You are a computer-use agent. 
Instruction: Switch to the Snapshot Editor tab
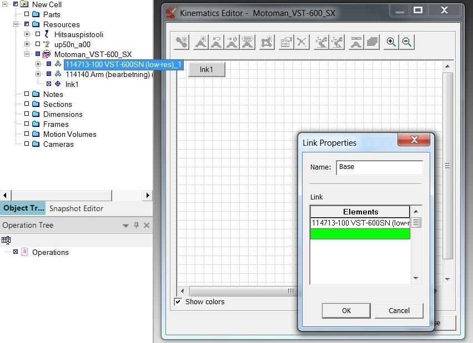click(x=76, y=208)
